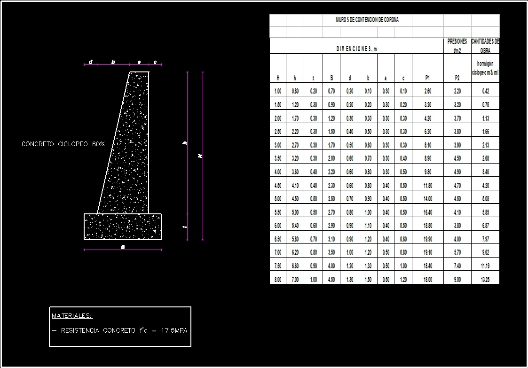Click the MATERIALES: underlined heading
The height and width of the screenshot is (368, 528).
pos(72,316)
